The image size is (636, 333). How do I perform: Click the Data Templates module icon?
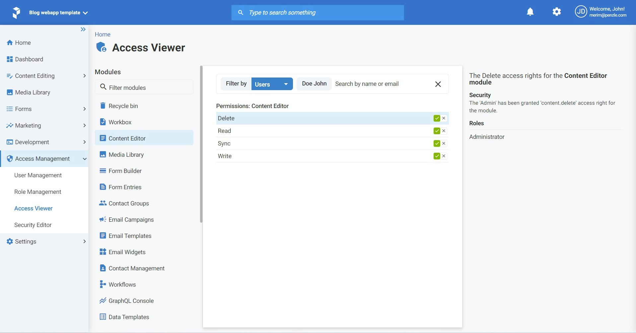[x=103, y=317]
